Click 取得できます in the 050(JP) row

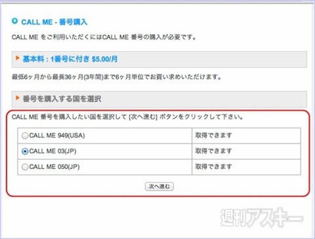tap(213, 167)
